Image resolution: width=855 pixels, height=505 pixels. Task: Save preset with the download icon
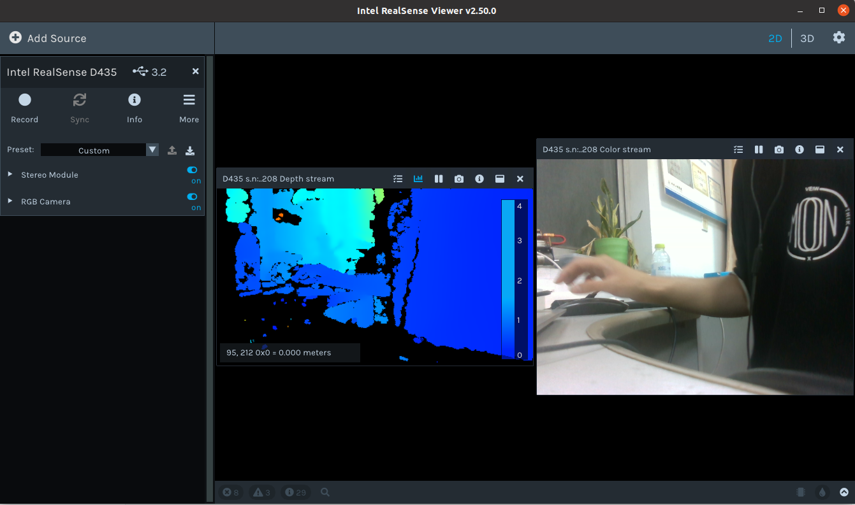[190, 150]
